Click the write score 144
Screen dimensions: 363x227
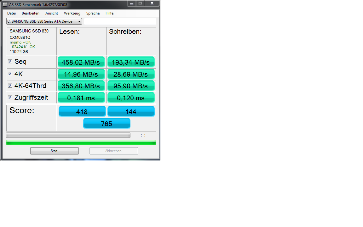131,111
